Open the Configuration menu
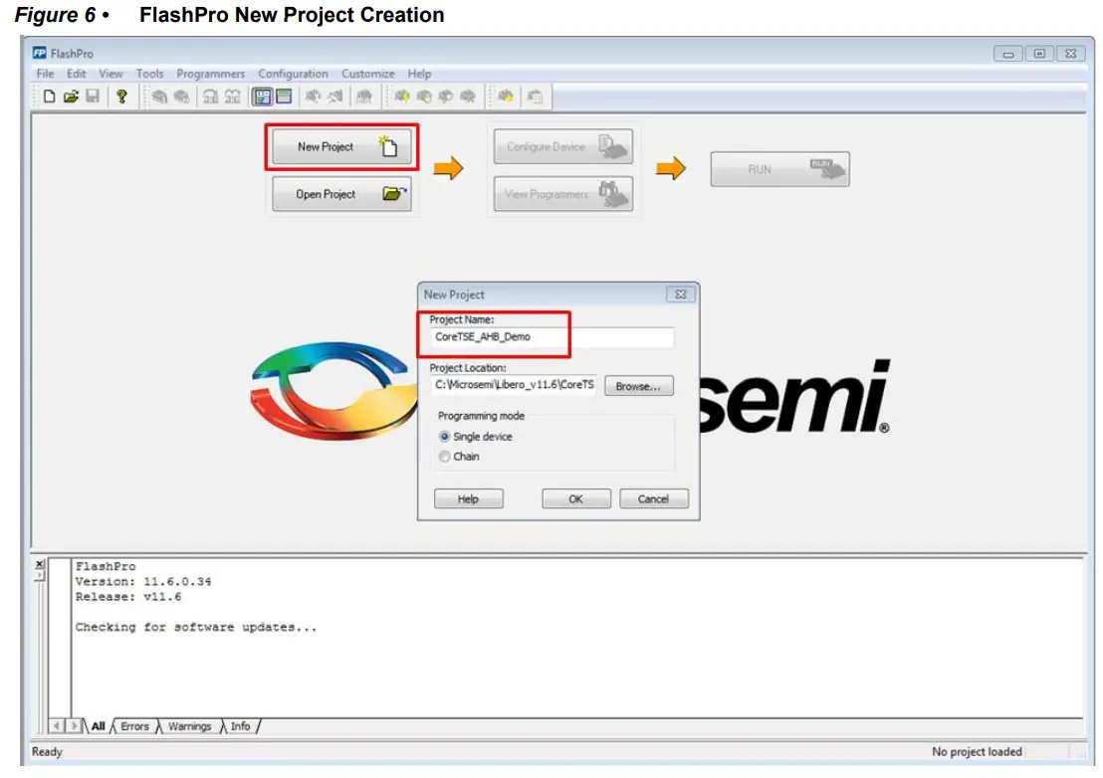Image resolution: width=1103 pixels, height=778 pixels. click(293, 73)
